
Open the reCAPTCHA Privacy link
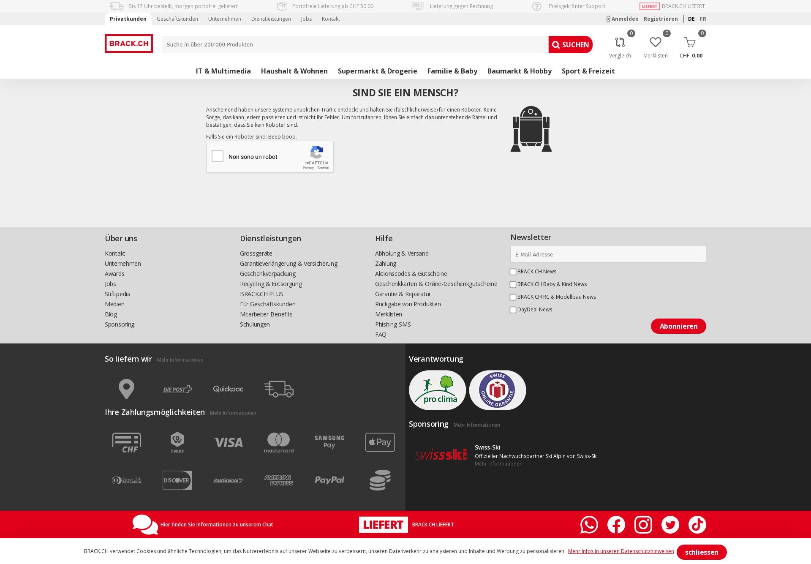click(x=308, y=168)
